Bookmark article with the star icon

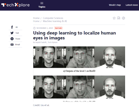[x=114, y=18]
